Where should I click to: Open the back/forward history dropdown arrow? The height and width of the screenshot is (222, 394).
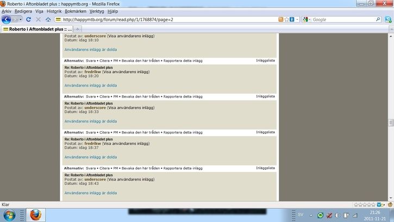click(x=21, y=20)
